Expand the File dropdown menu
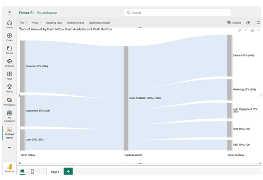 click(23, 23)
